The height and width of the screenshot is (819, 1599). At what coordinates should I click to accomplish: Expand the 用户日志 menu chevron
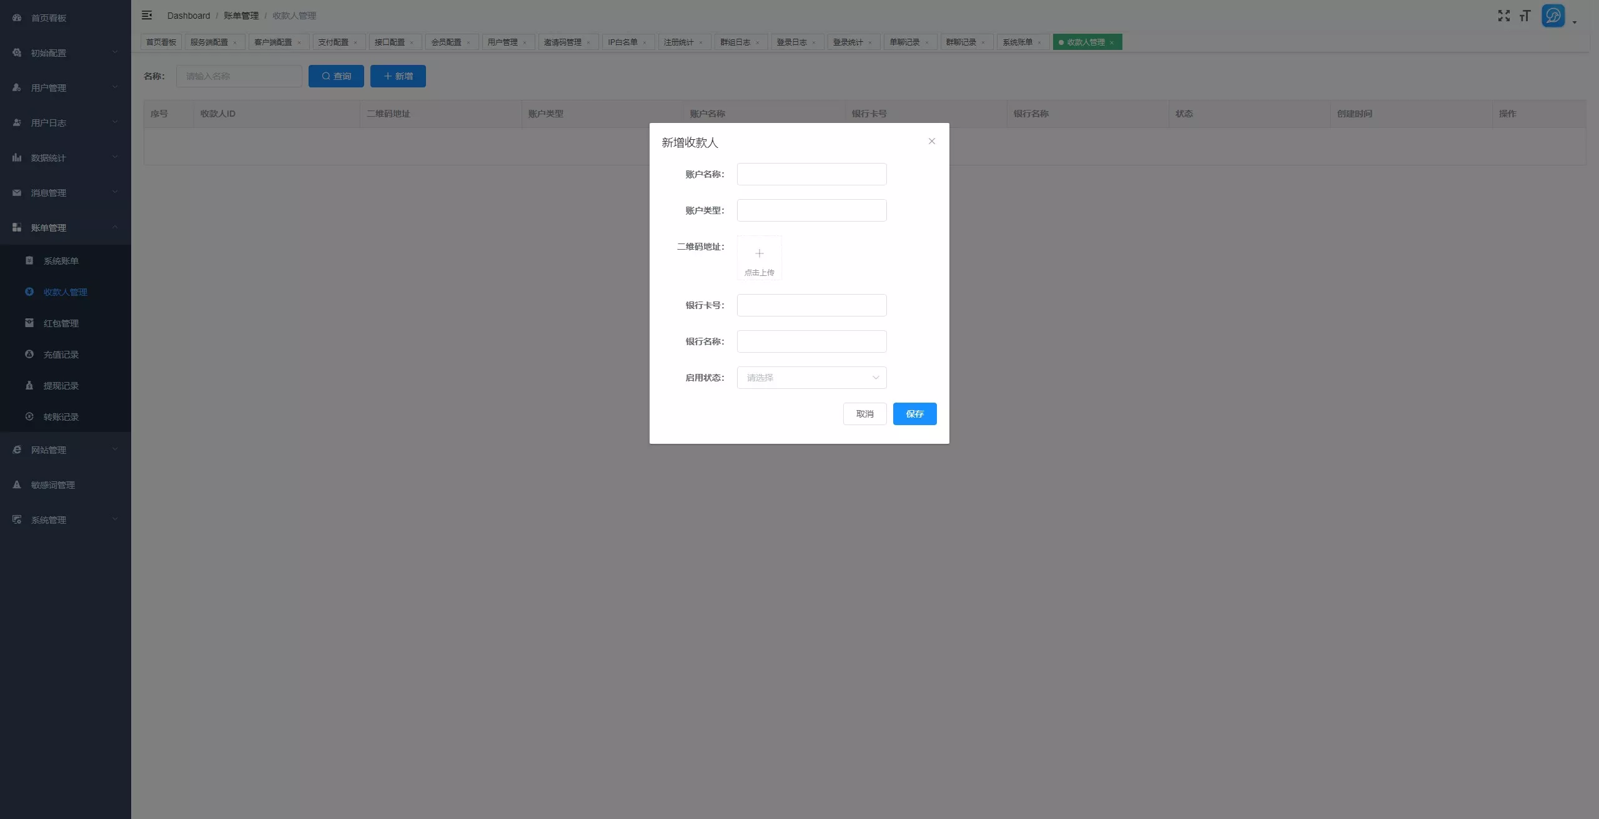pyautogui.click(x=115, y=122)
